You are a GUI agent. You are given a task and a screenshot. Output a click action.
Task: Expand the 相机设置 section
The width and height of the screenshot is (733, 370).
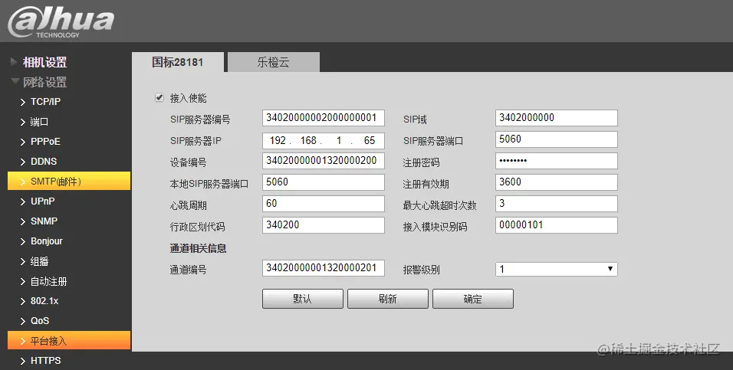45,62
